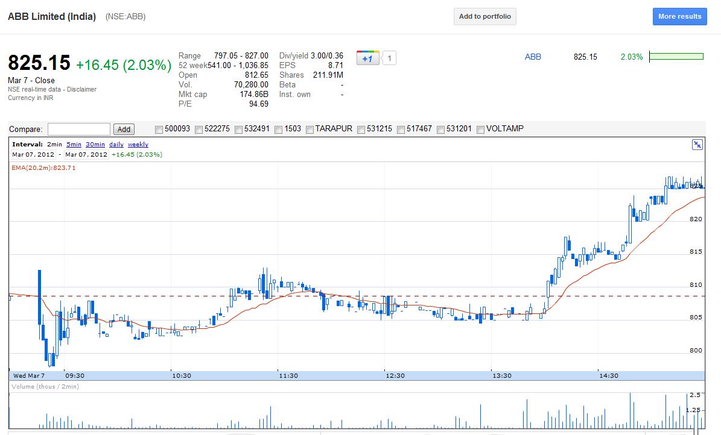721x435 pixels.
Task: Click the More results button
Action: click(679, 16)
